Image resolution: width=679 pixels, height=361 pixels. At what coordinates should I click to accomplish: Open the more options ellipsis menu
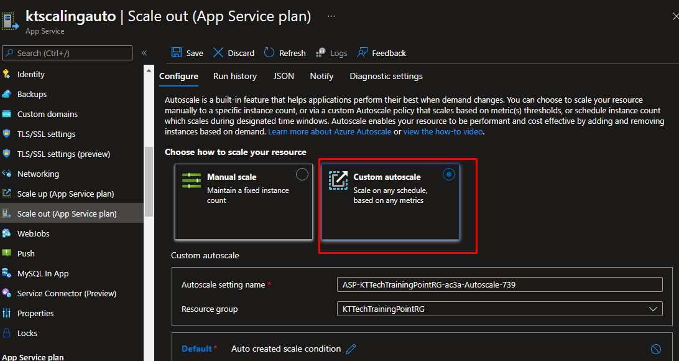pos(332,16)
